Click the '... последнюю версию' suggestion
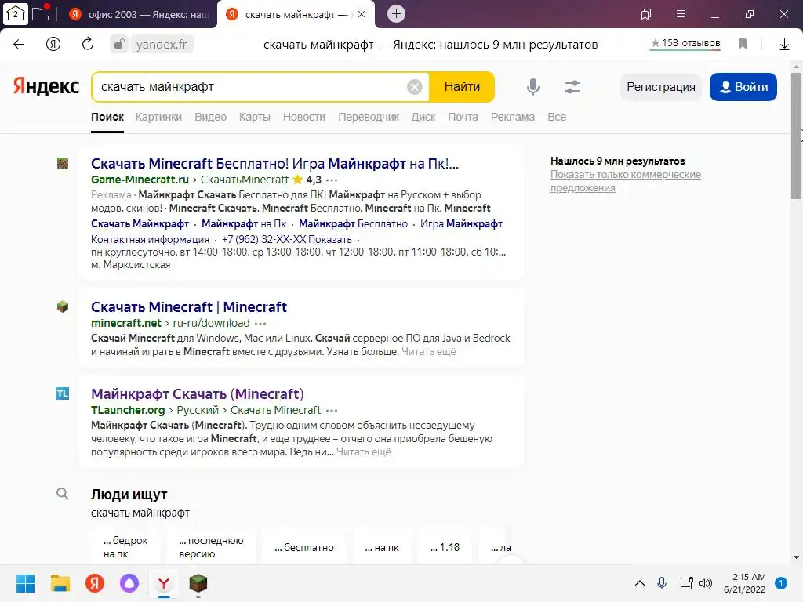 (x=211, y=547)
